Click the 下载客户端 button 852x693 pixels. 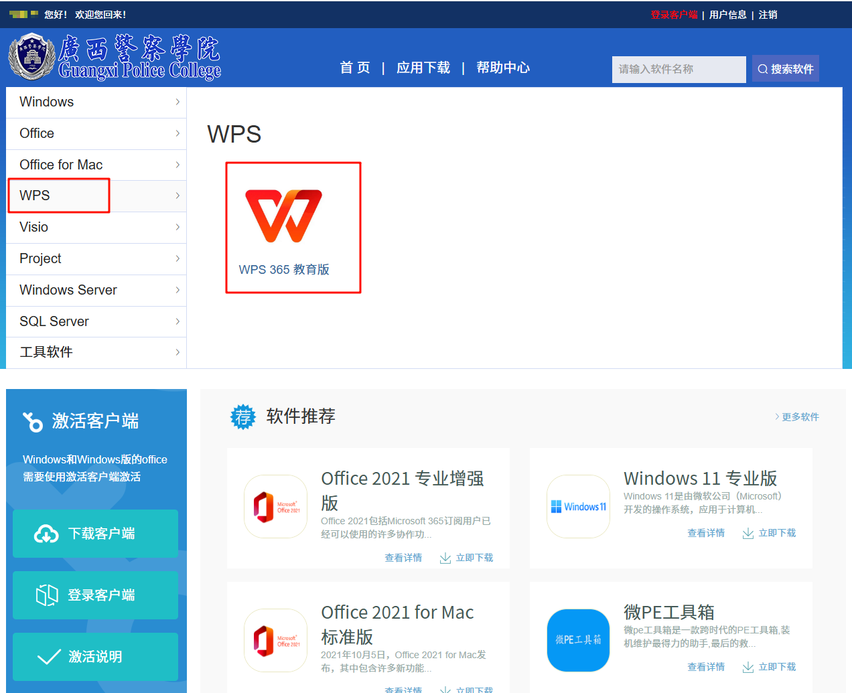[x=95, y=534]
